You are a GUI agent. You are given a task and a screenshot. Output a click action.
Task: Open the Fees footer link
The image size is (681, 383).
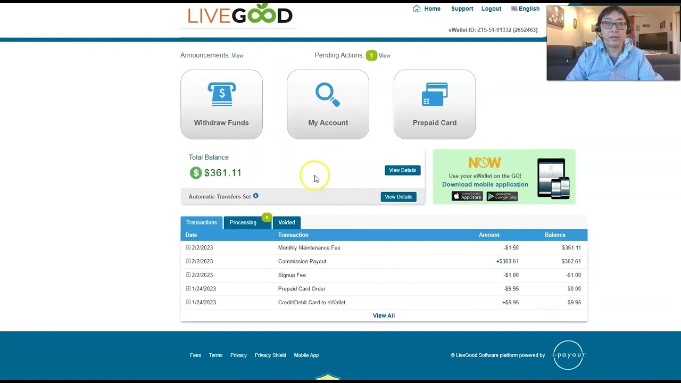195,355
